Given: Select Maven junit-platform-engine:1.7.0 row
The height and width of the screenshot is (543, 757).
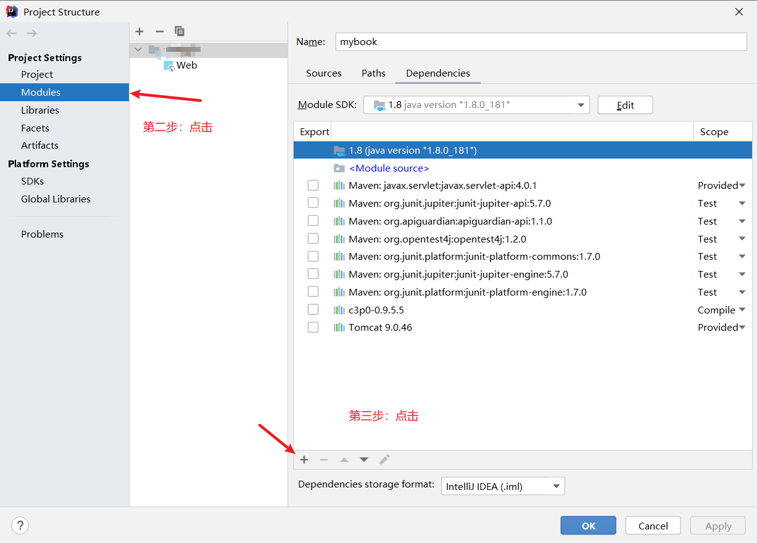Looking at the screenshot, I should (x=523, y=292).
